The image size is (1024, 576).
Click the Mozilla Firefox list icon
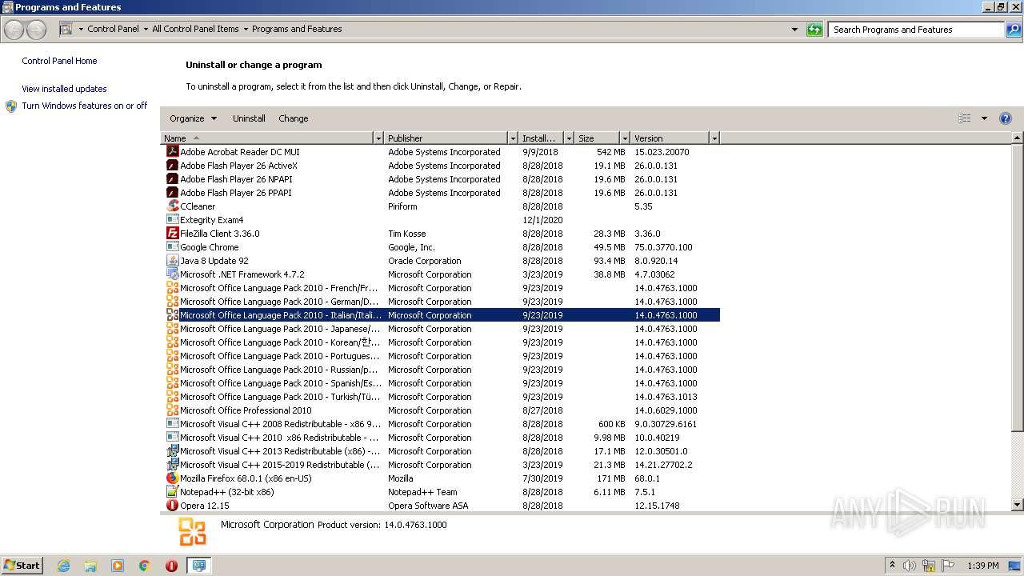pyautogui.click(x=172, y=478)
